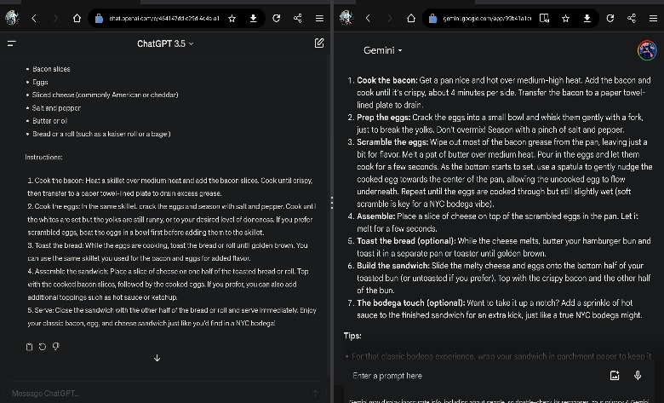Screen dimensions: 664x403
Task: Open the right browser's hamburger menu
Action: coord(653,18)
